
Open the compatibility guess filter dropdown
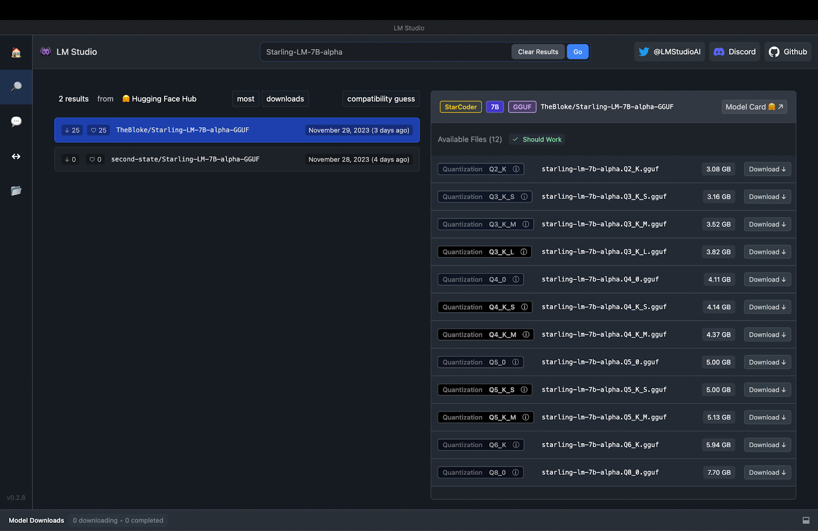point(381,99)
